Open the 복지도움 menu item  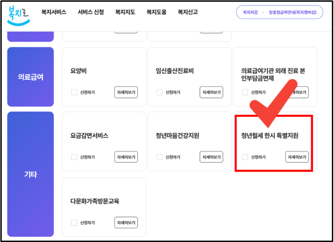pos(156,12)
